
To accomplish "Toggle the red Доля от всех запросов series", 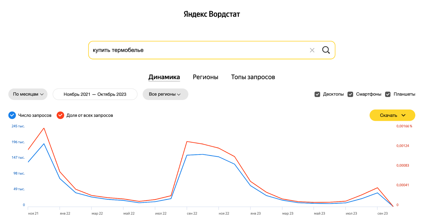I will (60, 115).
